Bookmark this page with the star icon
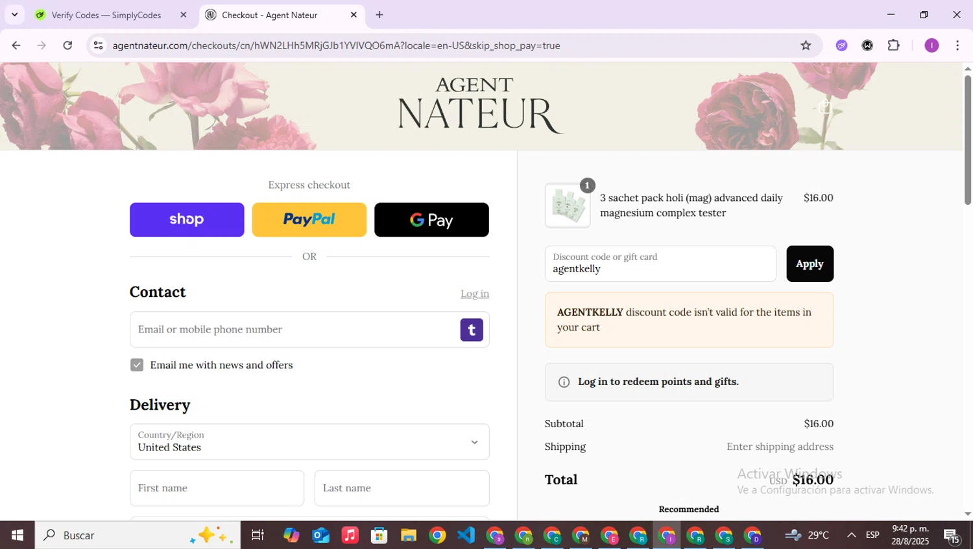The height and width of the screenshot is (549, 973). 806,45
